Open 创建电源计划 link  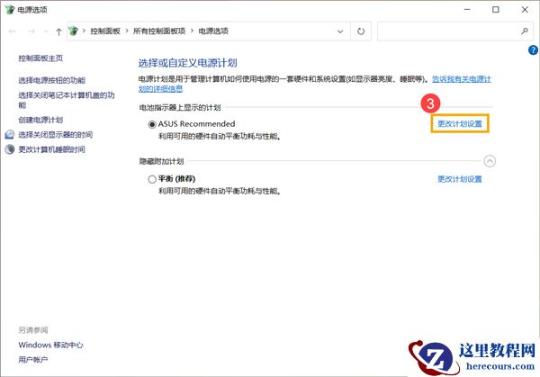point(40,120)
